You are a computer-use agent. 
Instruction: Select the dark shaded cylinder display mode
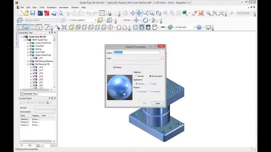pyautogui.click(x=148, y=27)
